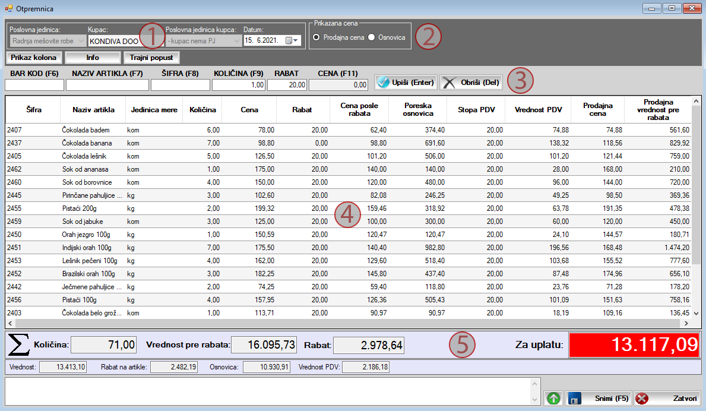
Task: Click Prodajna vrednost pre rabata header
Action: coord(658,109)
